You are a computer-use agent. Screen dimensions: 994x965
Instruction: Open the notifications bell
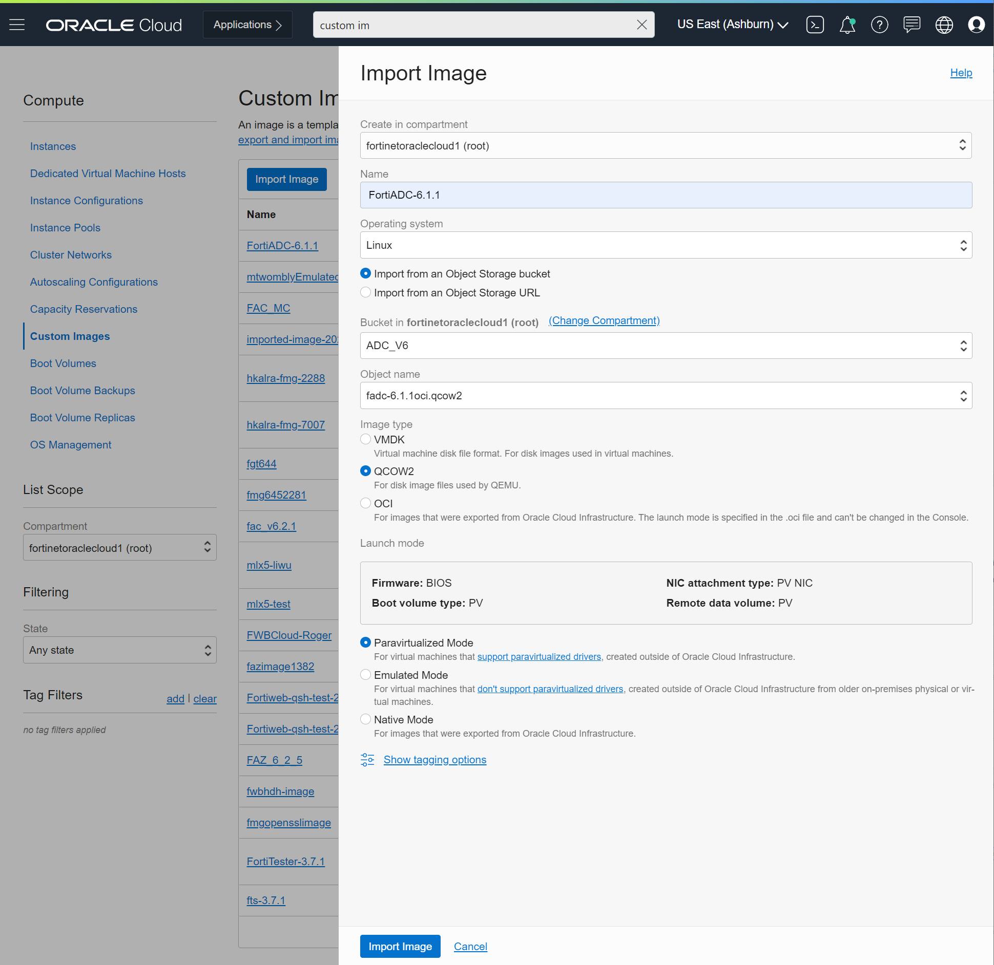pyautogui.click(x=847, y=24)
